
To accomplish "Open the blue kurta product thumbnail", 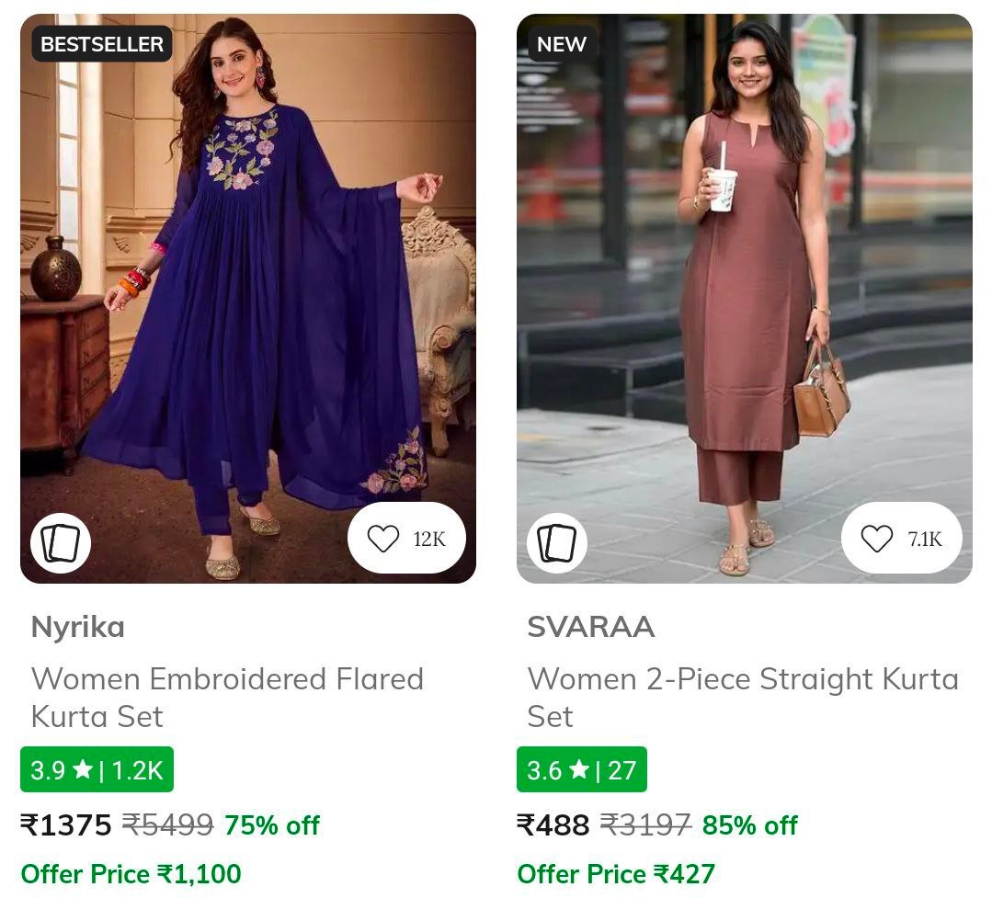I will (x=248, y=294).
